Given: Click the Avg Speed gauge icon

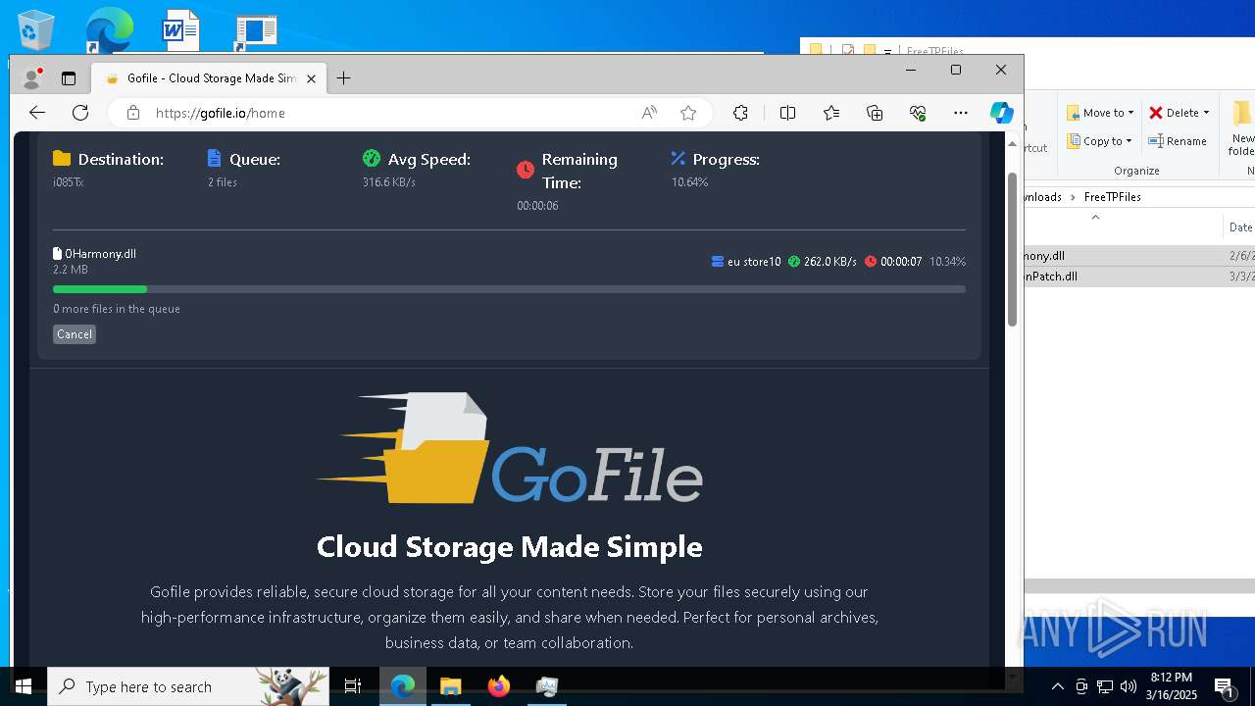Looking at the screenshot, I should [x=371, y=159].
